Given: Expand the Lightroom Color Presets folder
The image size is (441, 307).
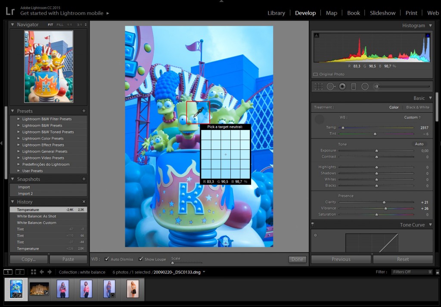Looking at the screenshot, I should tap(19, 138).
